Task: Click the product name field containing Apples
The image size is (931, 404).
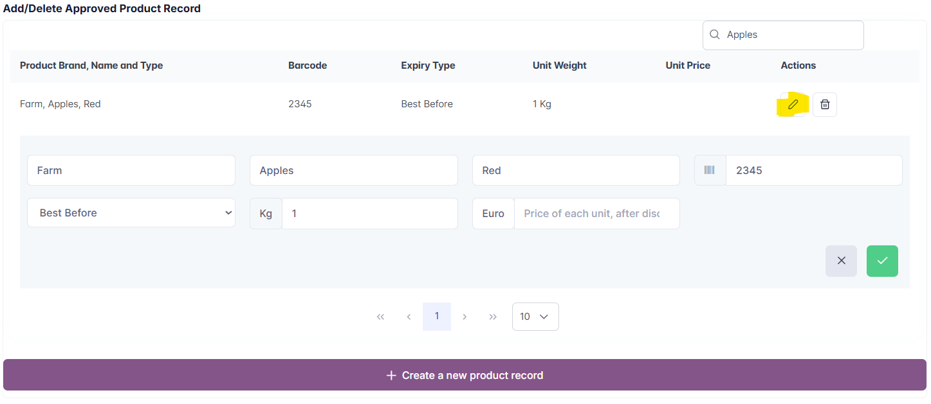Action: point(353,170)
